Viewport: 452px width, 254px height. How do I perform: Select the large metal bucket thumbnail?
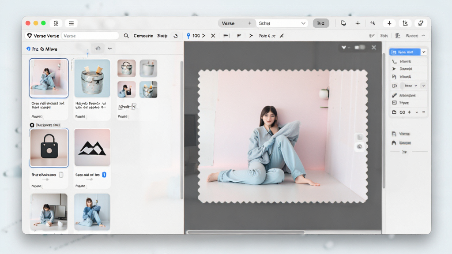click(x=92, y=78)
